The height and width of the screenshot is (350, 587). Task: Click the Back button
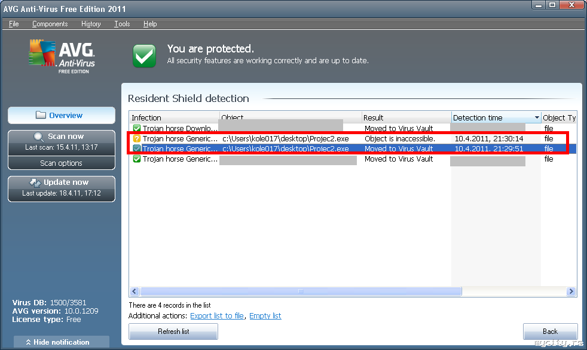click(551, 332)
